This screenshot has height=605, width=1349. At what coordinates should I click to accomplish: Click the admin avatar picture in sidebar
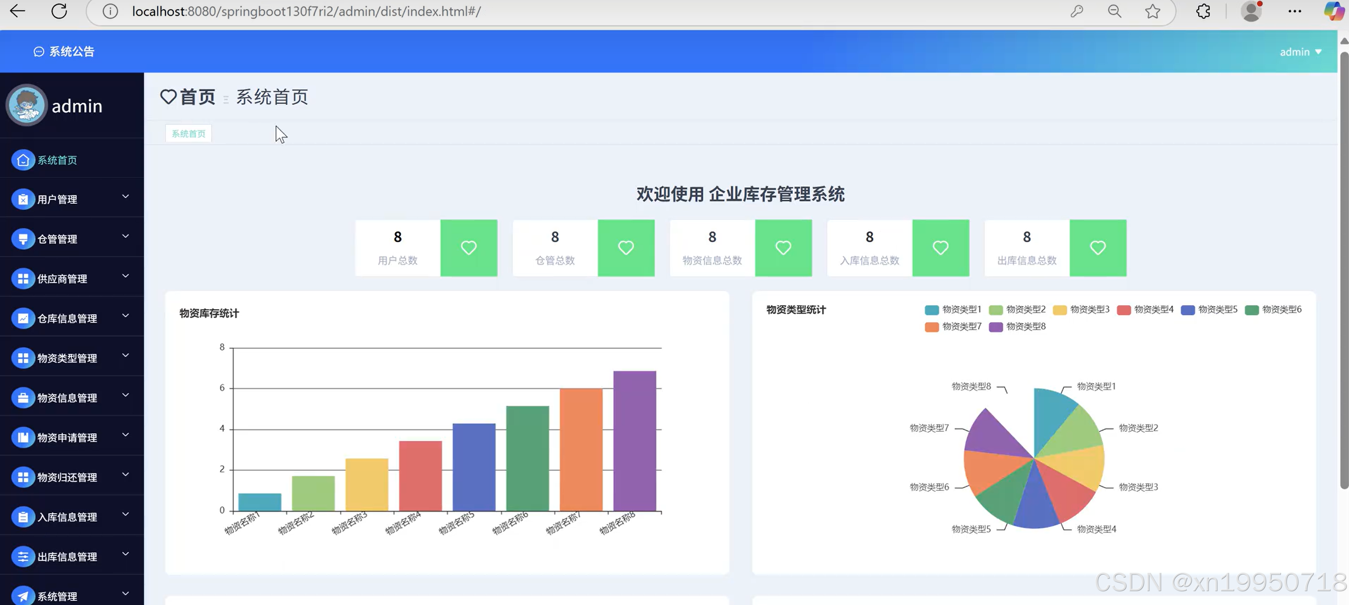click(26, 105)
